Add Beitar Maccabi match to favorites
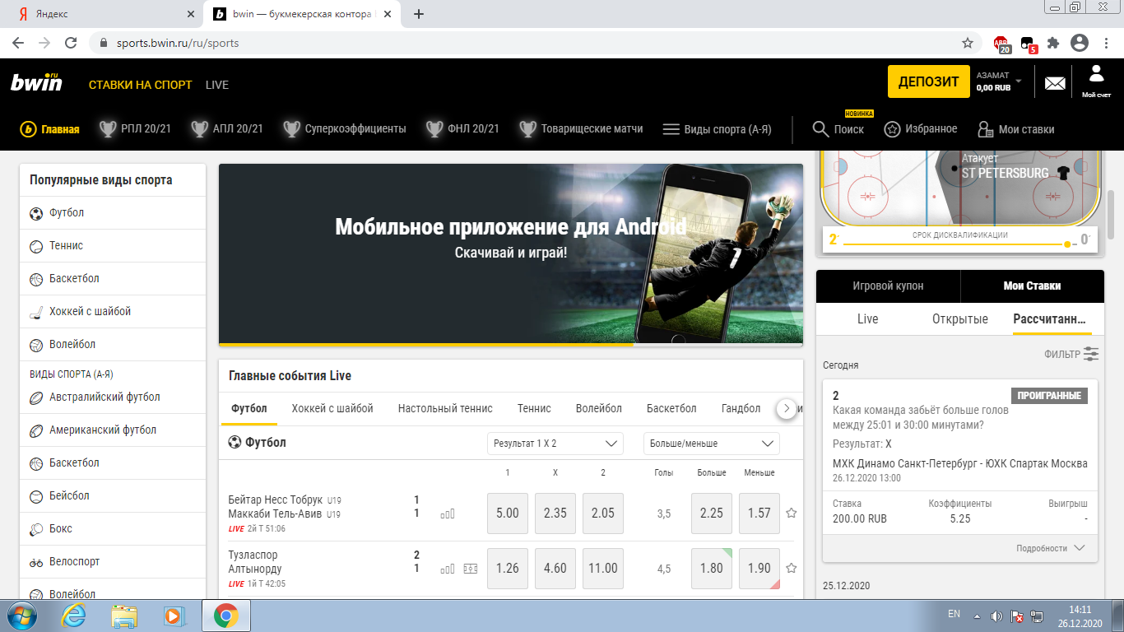 pos(792,513)
